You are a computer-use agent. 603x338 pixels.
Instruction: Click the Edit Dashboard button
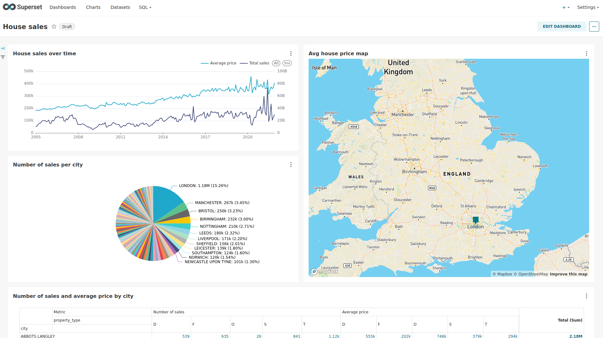point(561,27)
